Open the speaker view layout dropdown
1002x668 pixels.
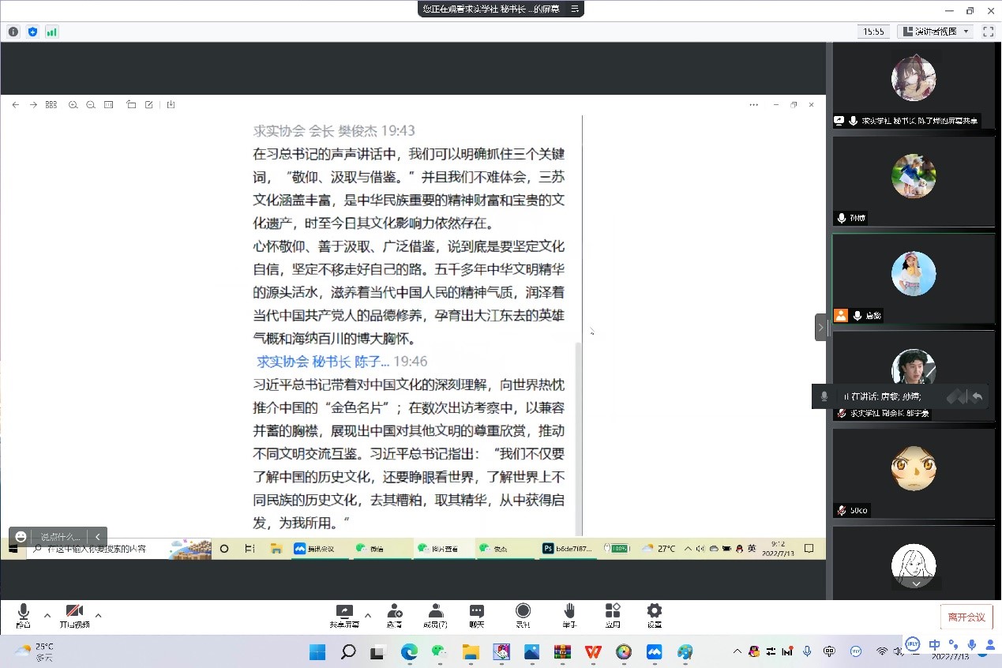(x=935, y=32)
